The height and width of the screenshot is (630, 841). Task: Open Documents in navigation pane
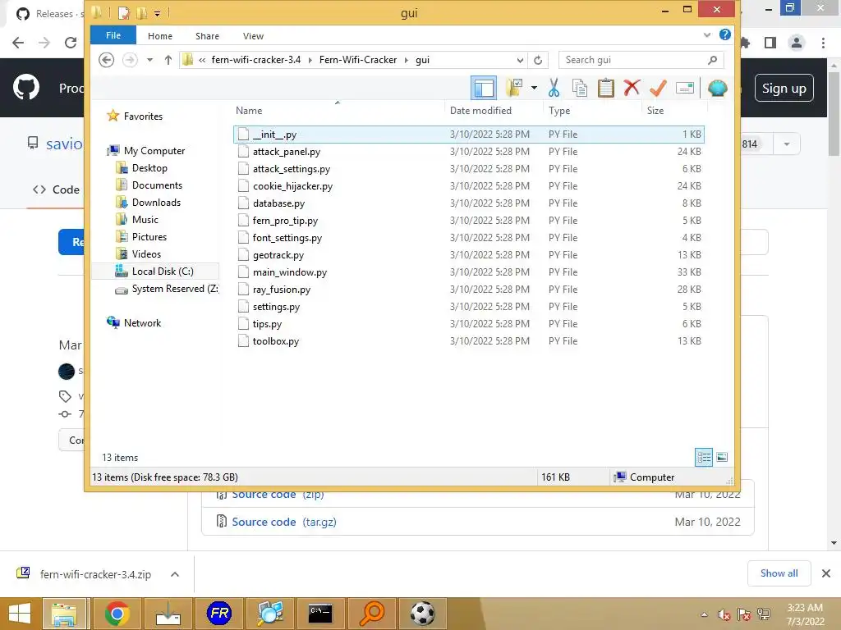coord(149,185)
